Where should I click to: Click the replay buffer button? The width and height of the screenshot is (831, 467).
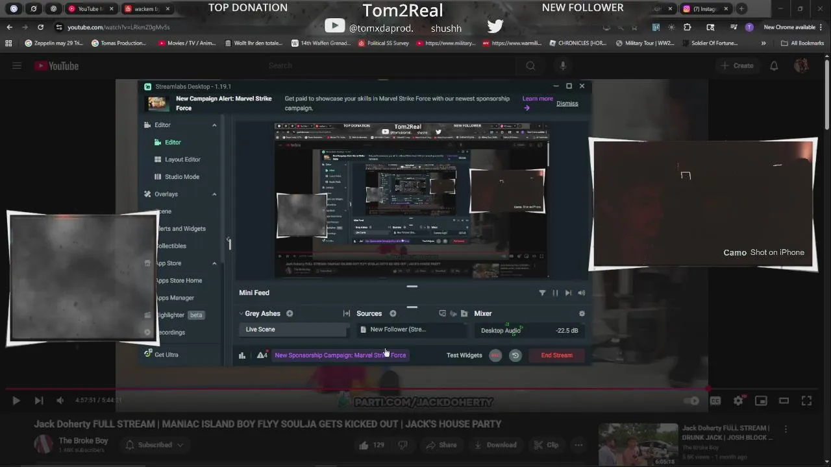(x=515, y=355)
